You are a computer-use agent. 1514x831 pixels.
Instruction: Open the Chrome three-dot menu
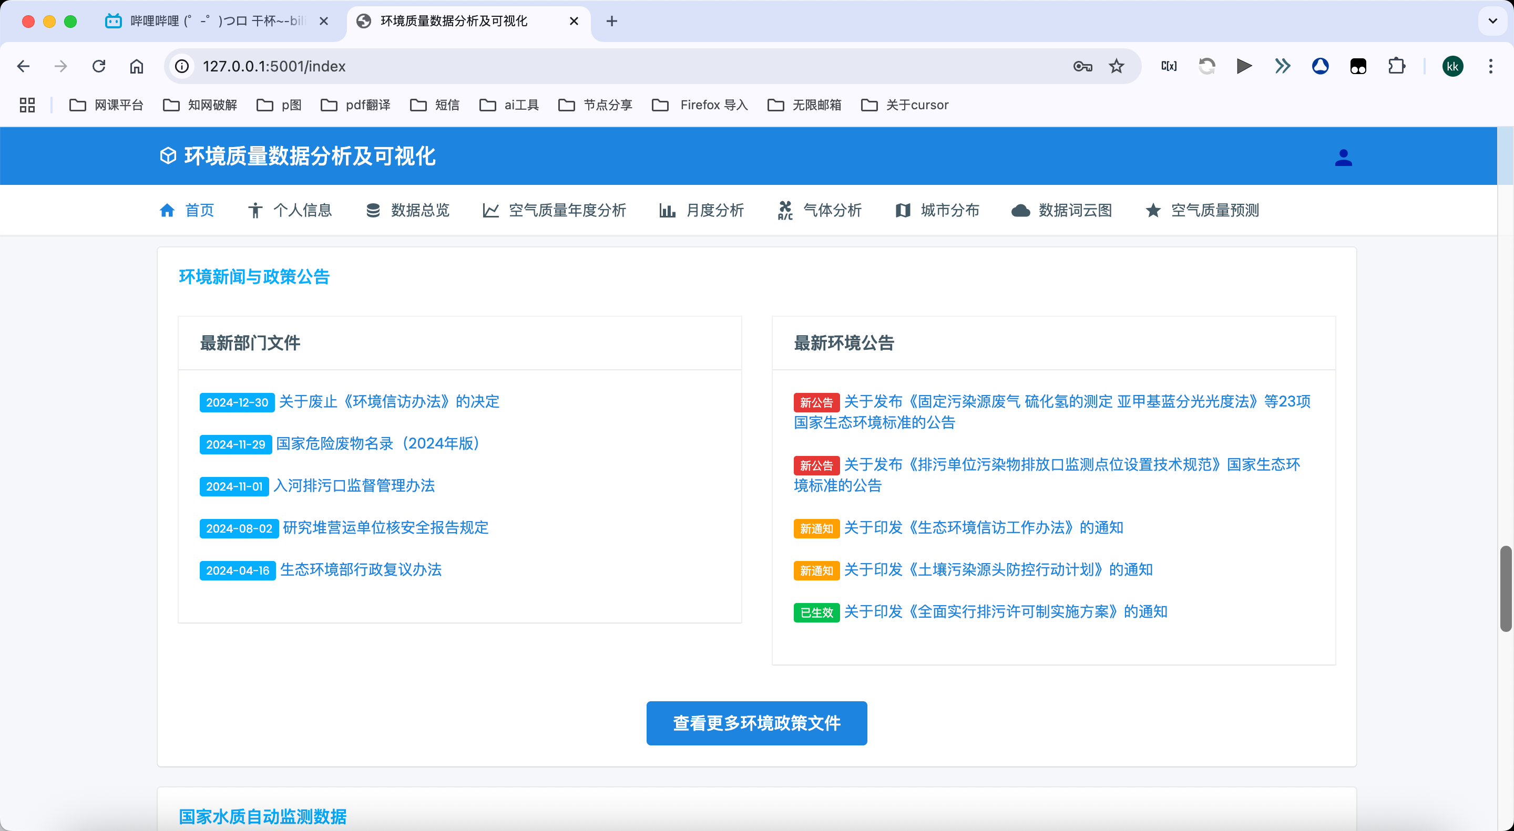tap(1490, 66)
